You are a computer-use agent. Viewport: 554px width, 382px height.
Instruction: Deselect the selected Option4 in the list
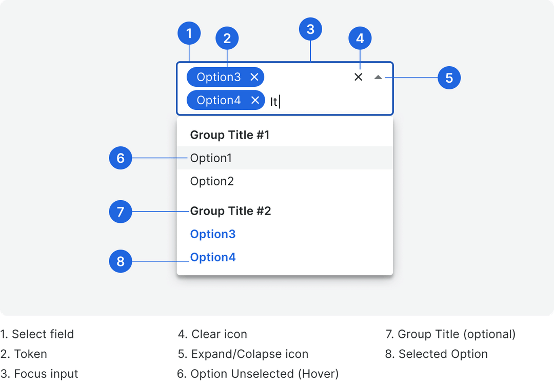[212, 257]
